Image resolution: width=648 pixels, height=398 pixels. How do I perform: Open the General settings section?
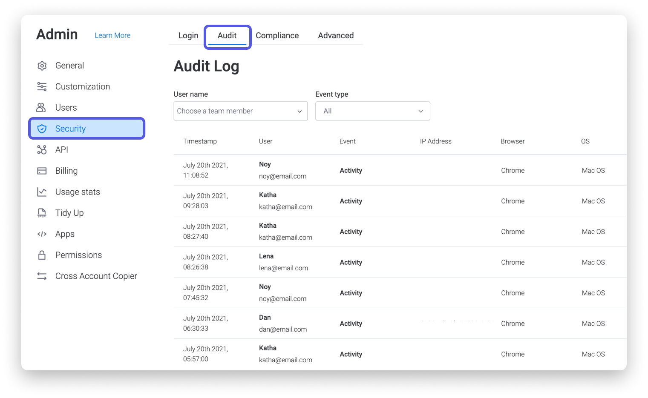69,66
